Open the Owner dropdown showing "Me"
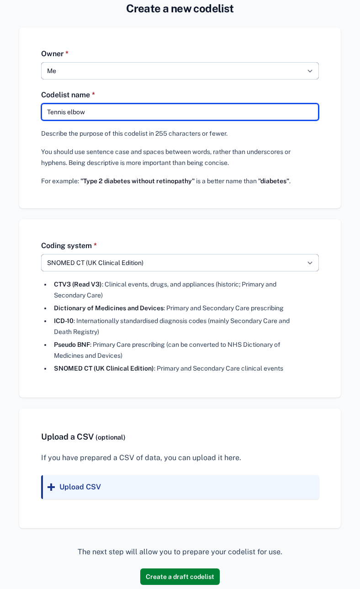This screenshot has width=360, height=589. pos(174,71)
